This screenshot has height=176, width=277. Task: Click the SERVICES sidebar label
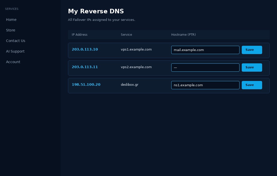(x=12, y=9)
